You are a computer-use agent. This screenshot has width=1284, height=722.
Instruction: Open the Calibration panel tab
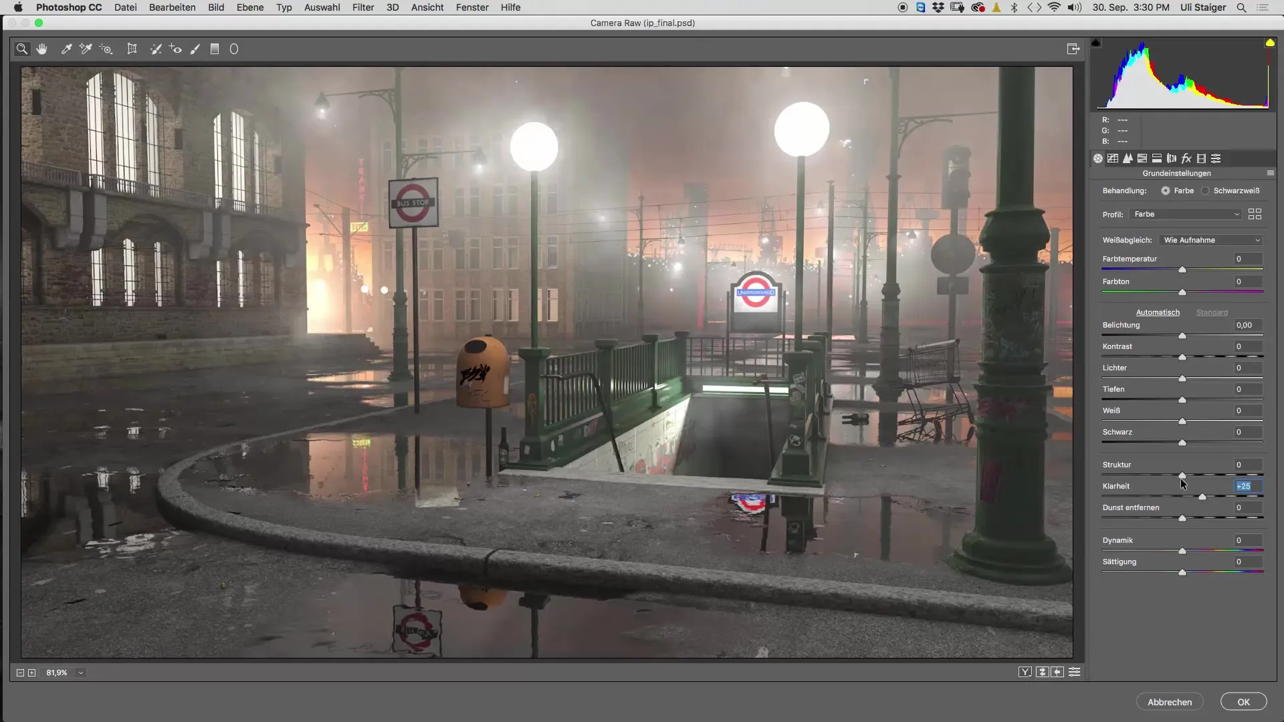(1201, 158)
